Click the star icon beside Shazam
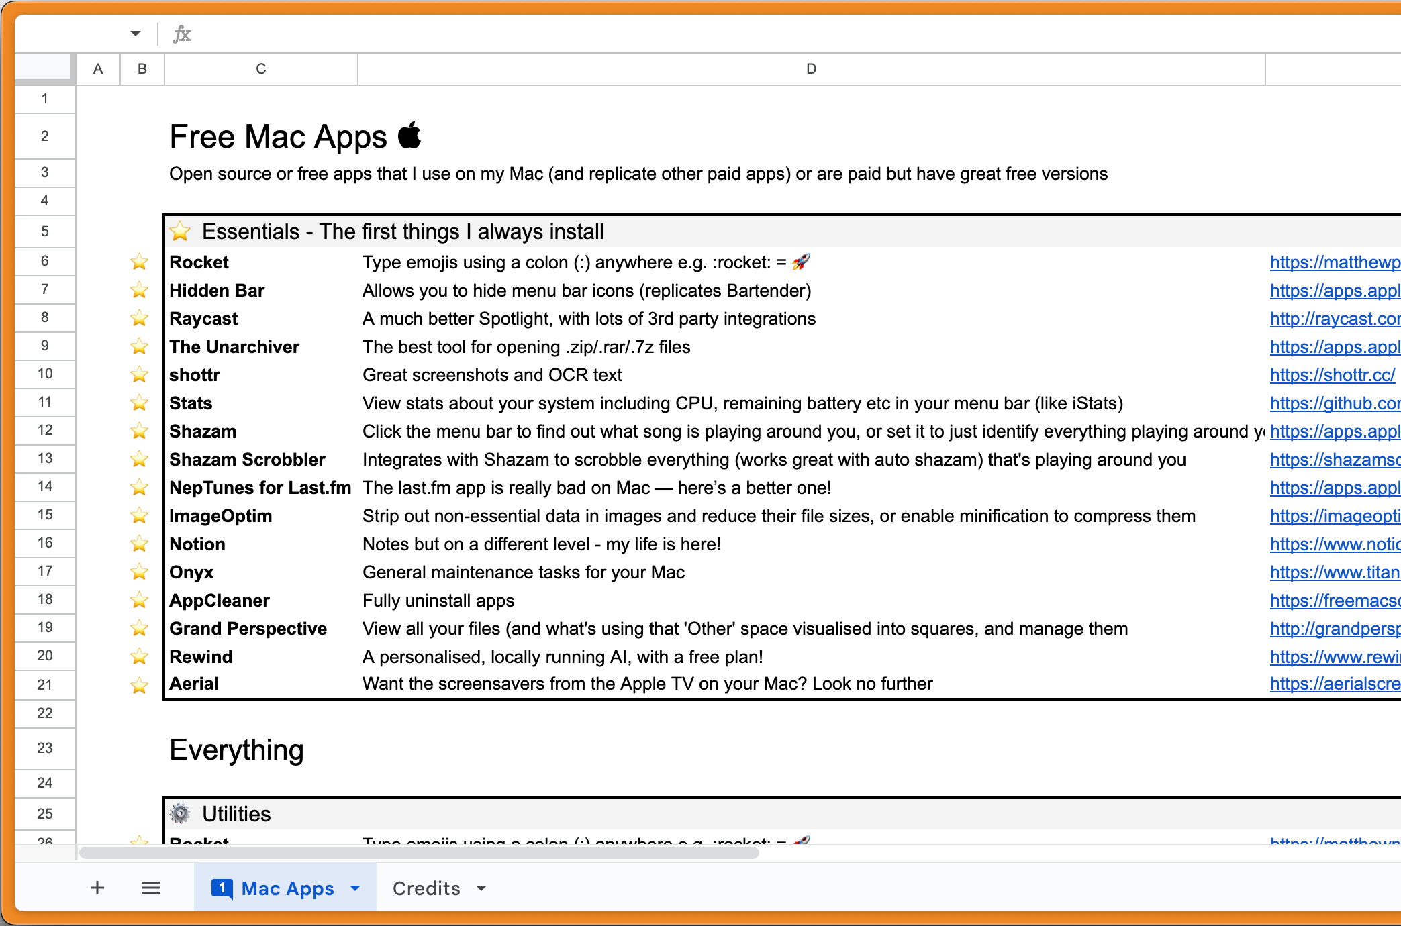Screen dimensions: 1401x926 click(x=140, y=431)
